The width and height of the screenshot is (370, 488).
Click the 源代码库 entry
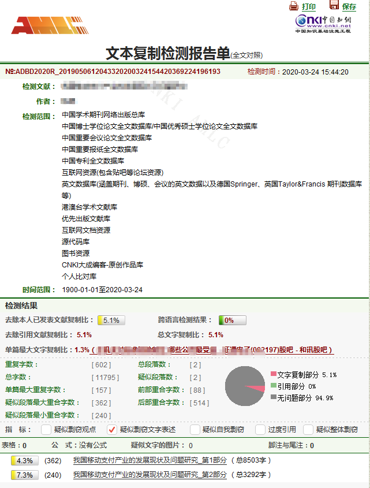pos(76,242)
